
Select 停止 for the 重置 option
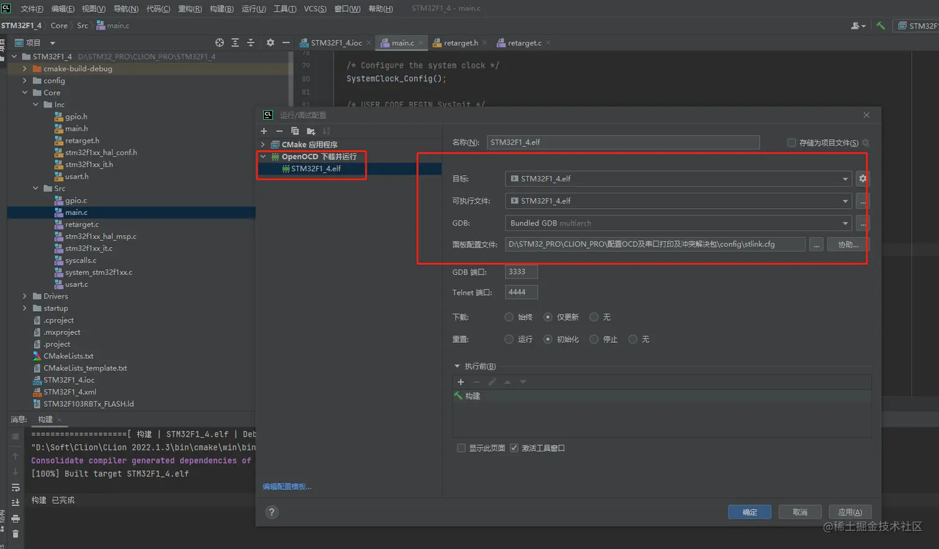click(594, 339)
